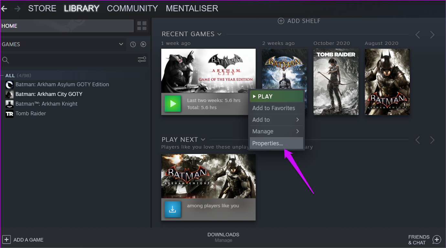Viewport: 446px width, 248px height.
Task: Focus the library search field
Action: (73, 60)
